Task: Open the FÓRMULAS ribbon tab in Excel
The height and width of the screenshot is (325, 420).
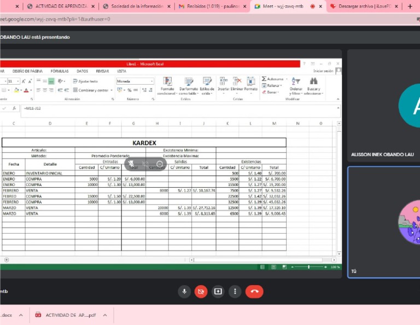Action: (60, 71)
